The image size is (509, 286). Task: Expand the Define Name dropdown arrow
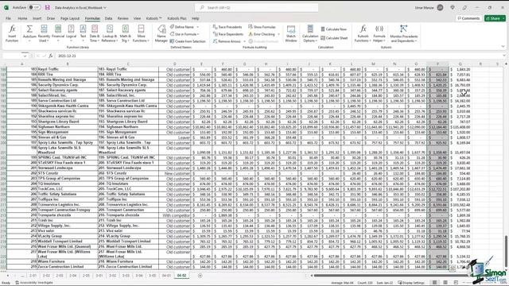click(198, 27)
